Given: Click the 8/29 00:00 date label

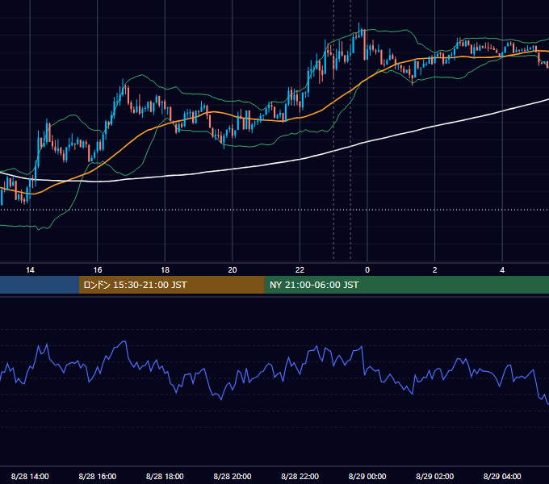Looking at the screenshot, I should pyautogui.click(x=367, y=476).
